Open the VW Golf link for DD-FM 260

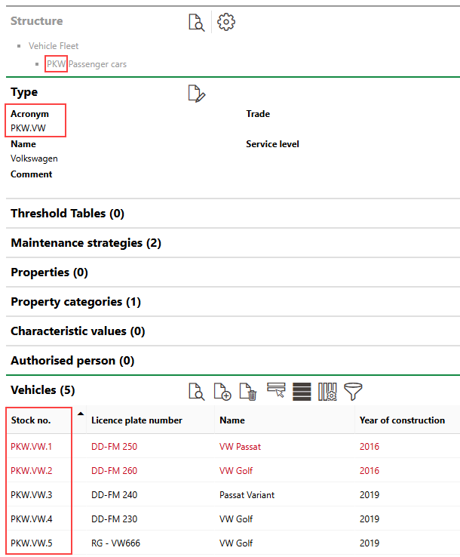coord(235,471)
